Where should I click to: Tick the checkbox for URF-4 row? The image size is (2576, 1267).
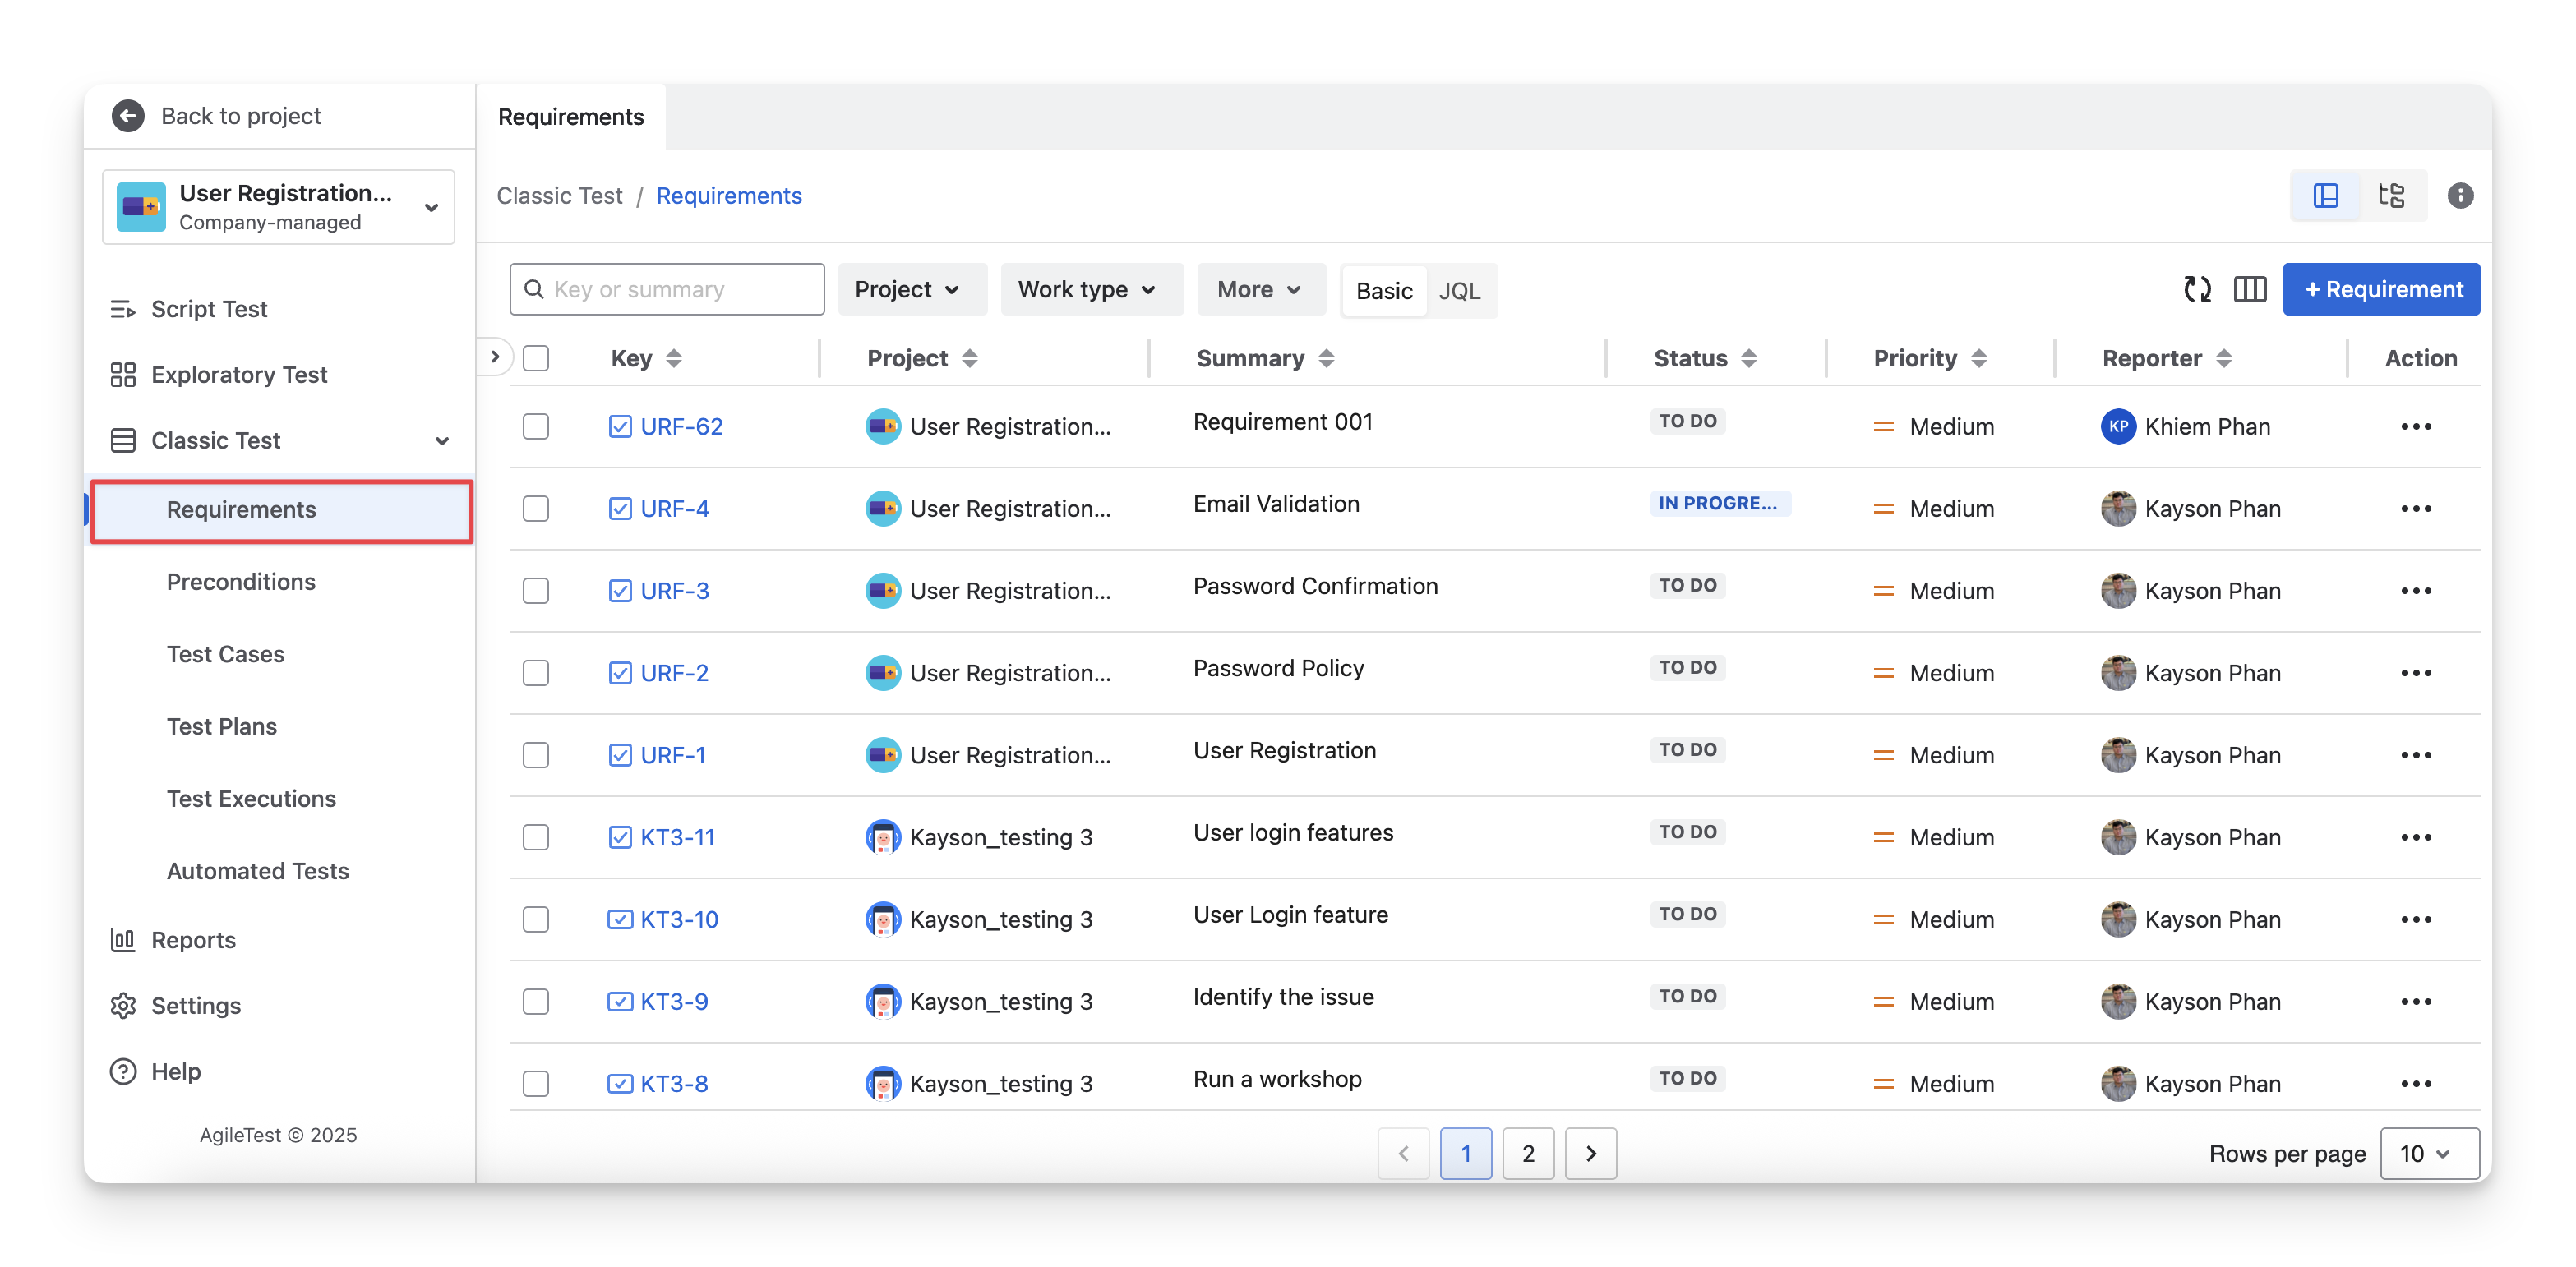pyautogui.click(x=536, y=509)
